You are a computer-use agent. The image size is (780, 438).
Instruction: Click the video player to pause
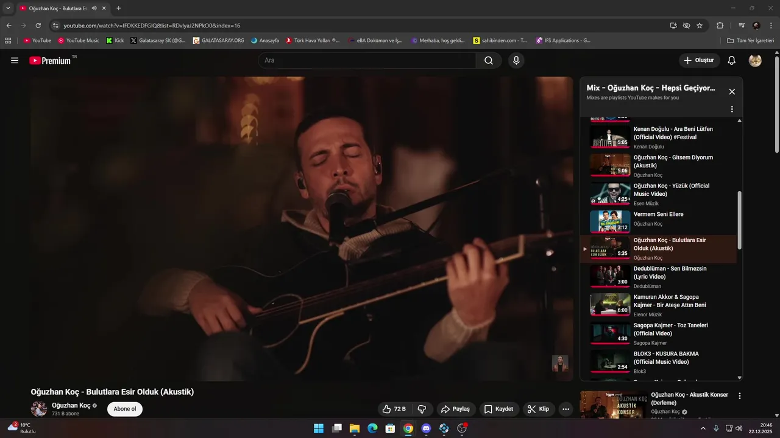pos(302,229)
